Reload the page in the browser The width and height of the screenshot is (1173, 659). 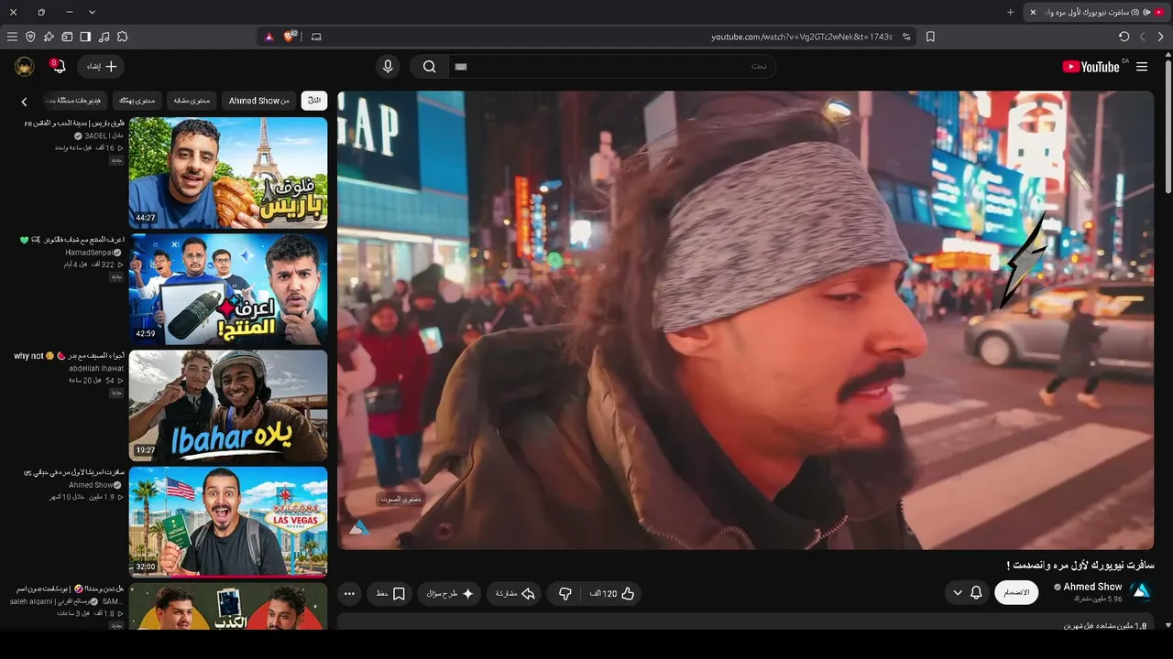coord(1124,37)
